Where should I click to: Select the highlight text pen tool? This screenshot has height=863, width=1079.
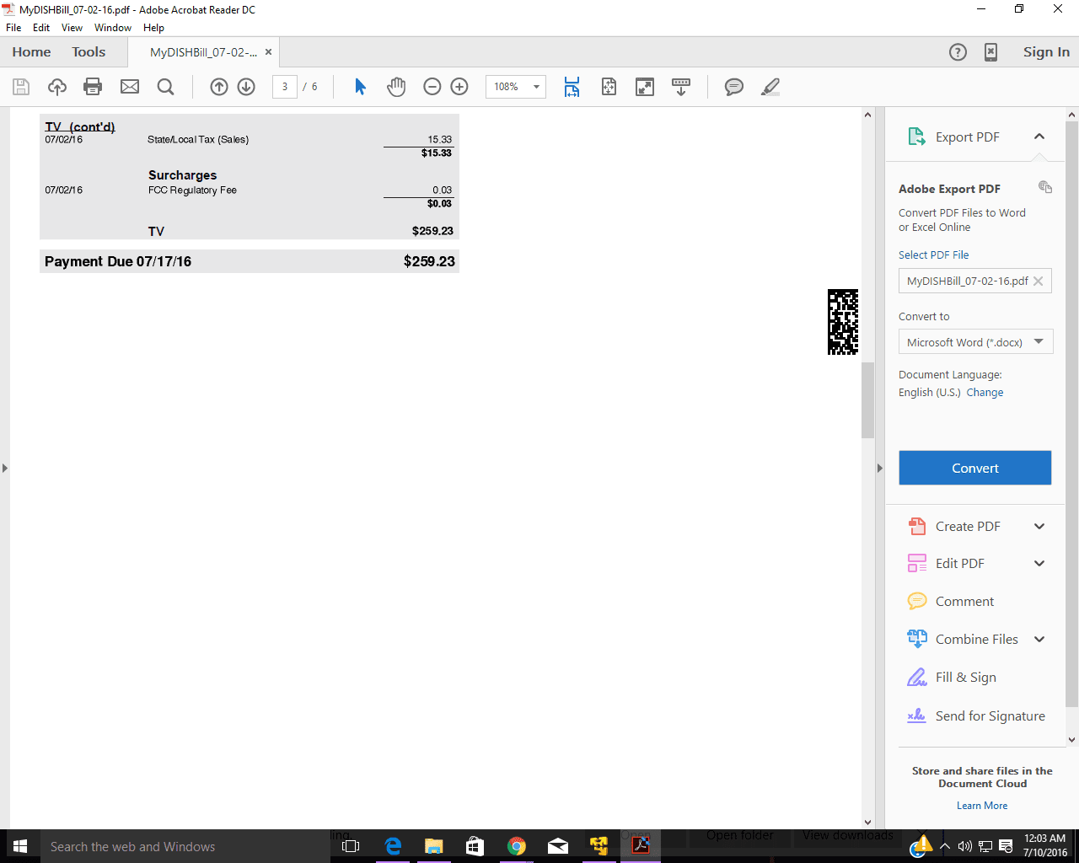770,87
